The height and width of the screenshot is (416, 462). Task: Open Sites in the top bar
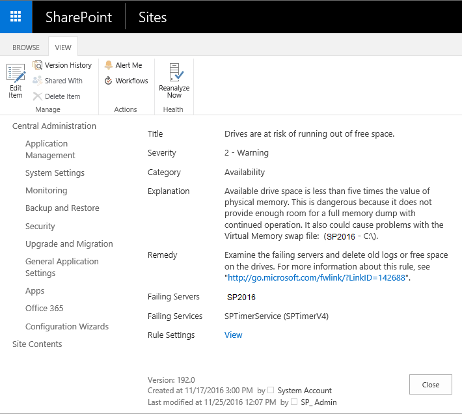click(x=153, y=17)
